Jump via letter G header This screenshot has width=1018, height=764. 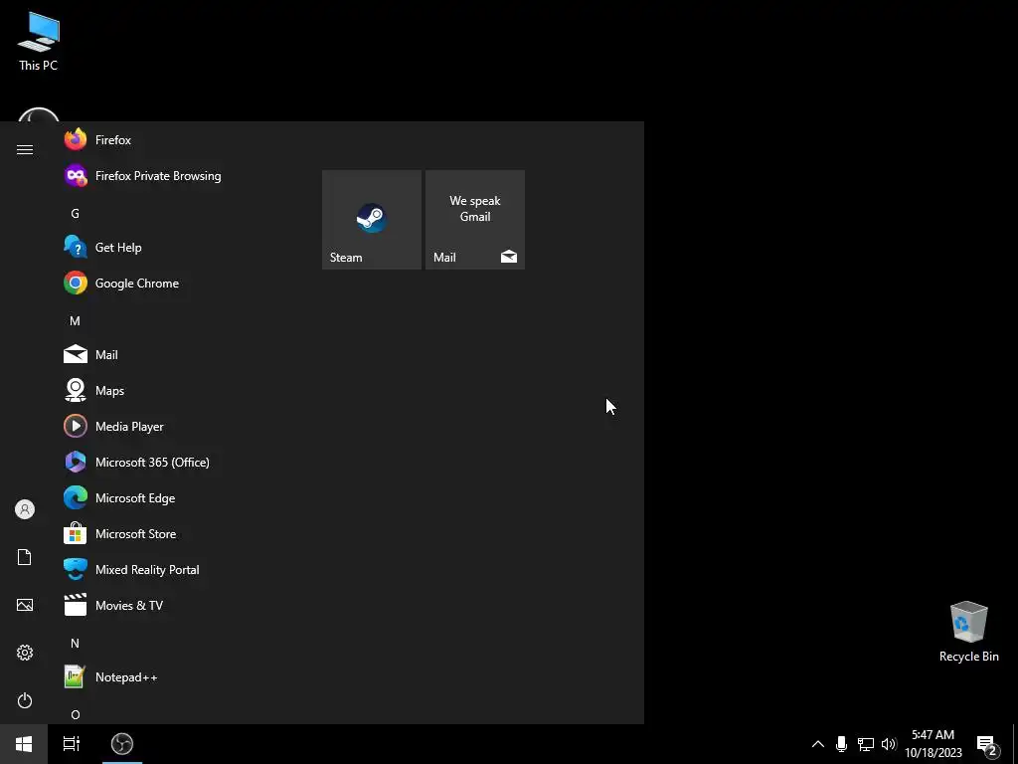pyautogui.click(x=75, y=213)
